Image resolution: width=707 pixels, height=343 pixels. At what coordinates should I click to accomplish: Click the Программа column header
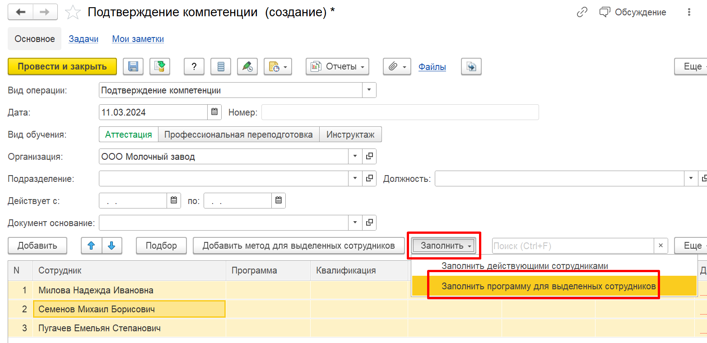pos(268,270)
